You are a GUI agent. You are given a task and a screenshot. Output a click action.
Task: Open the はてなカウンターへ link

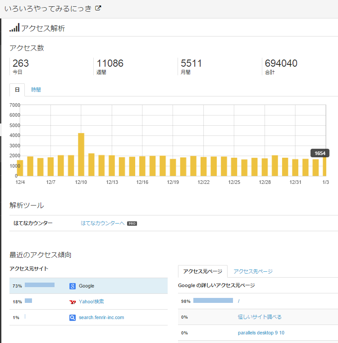tap(102, 223)
